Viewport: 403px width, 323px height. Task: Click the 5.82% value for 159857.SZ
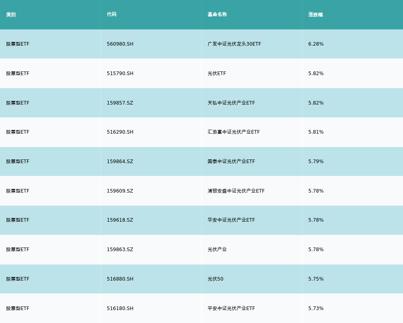click(x=316, y=103)
